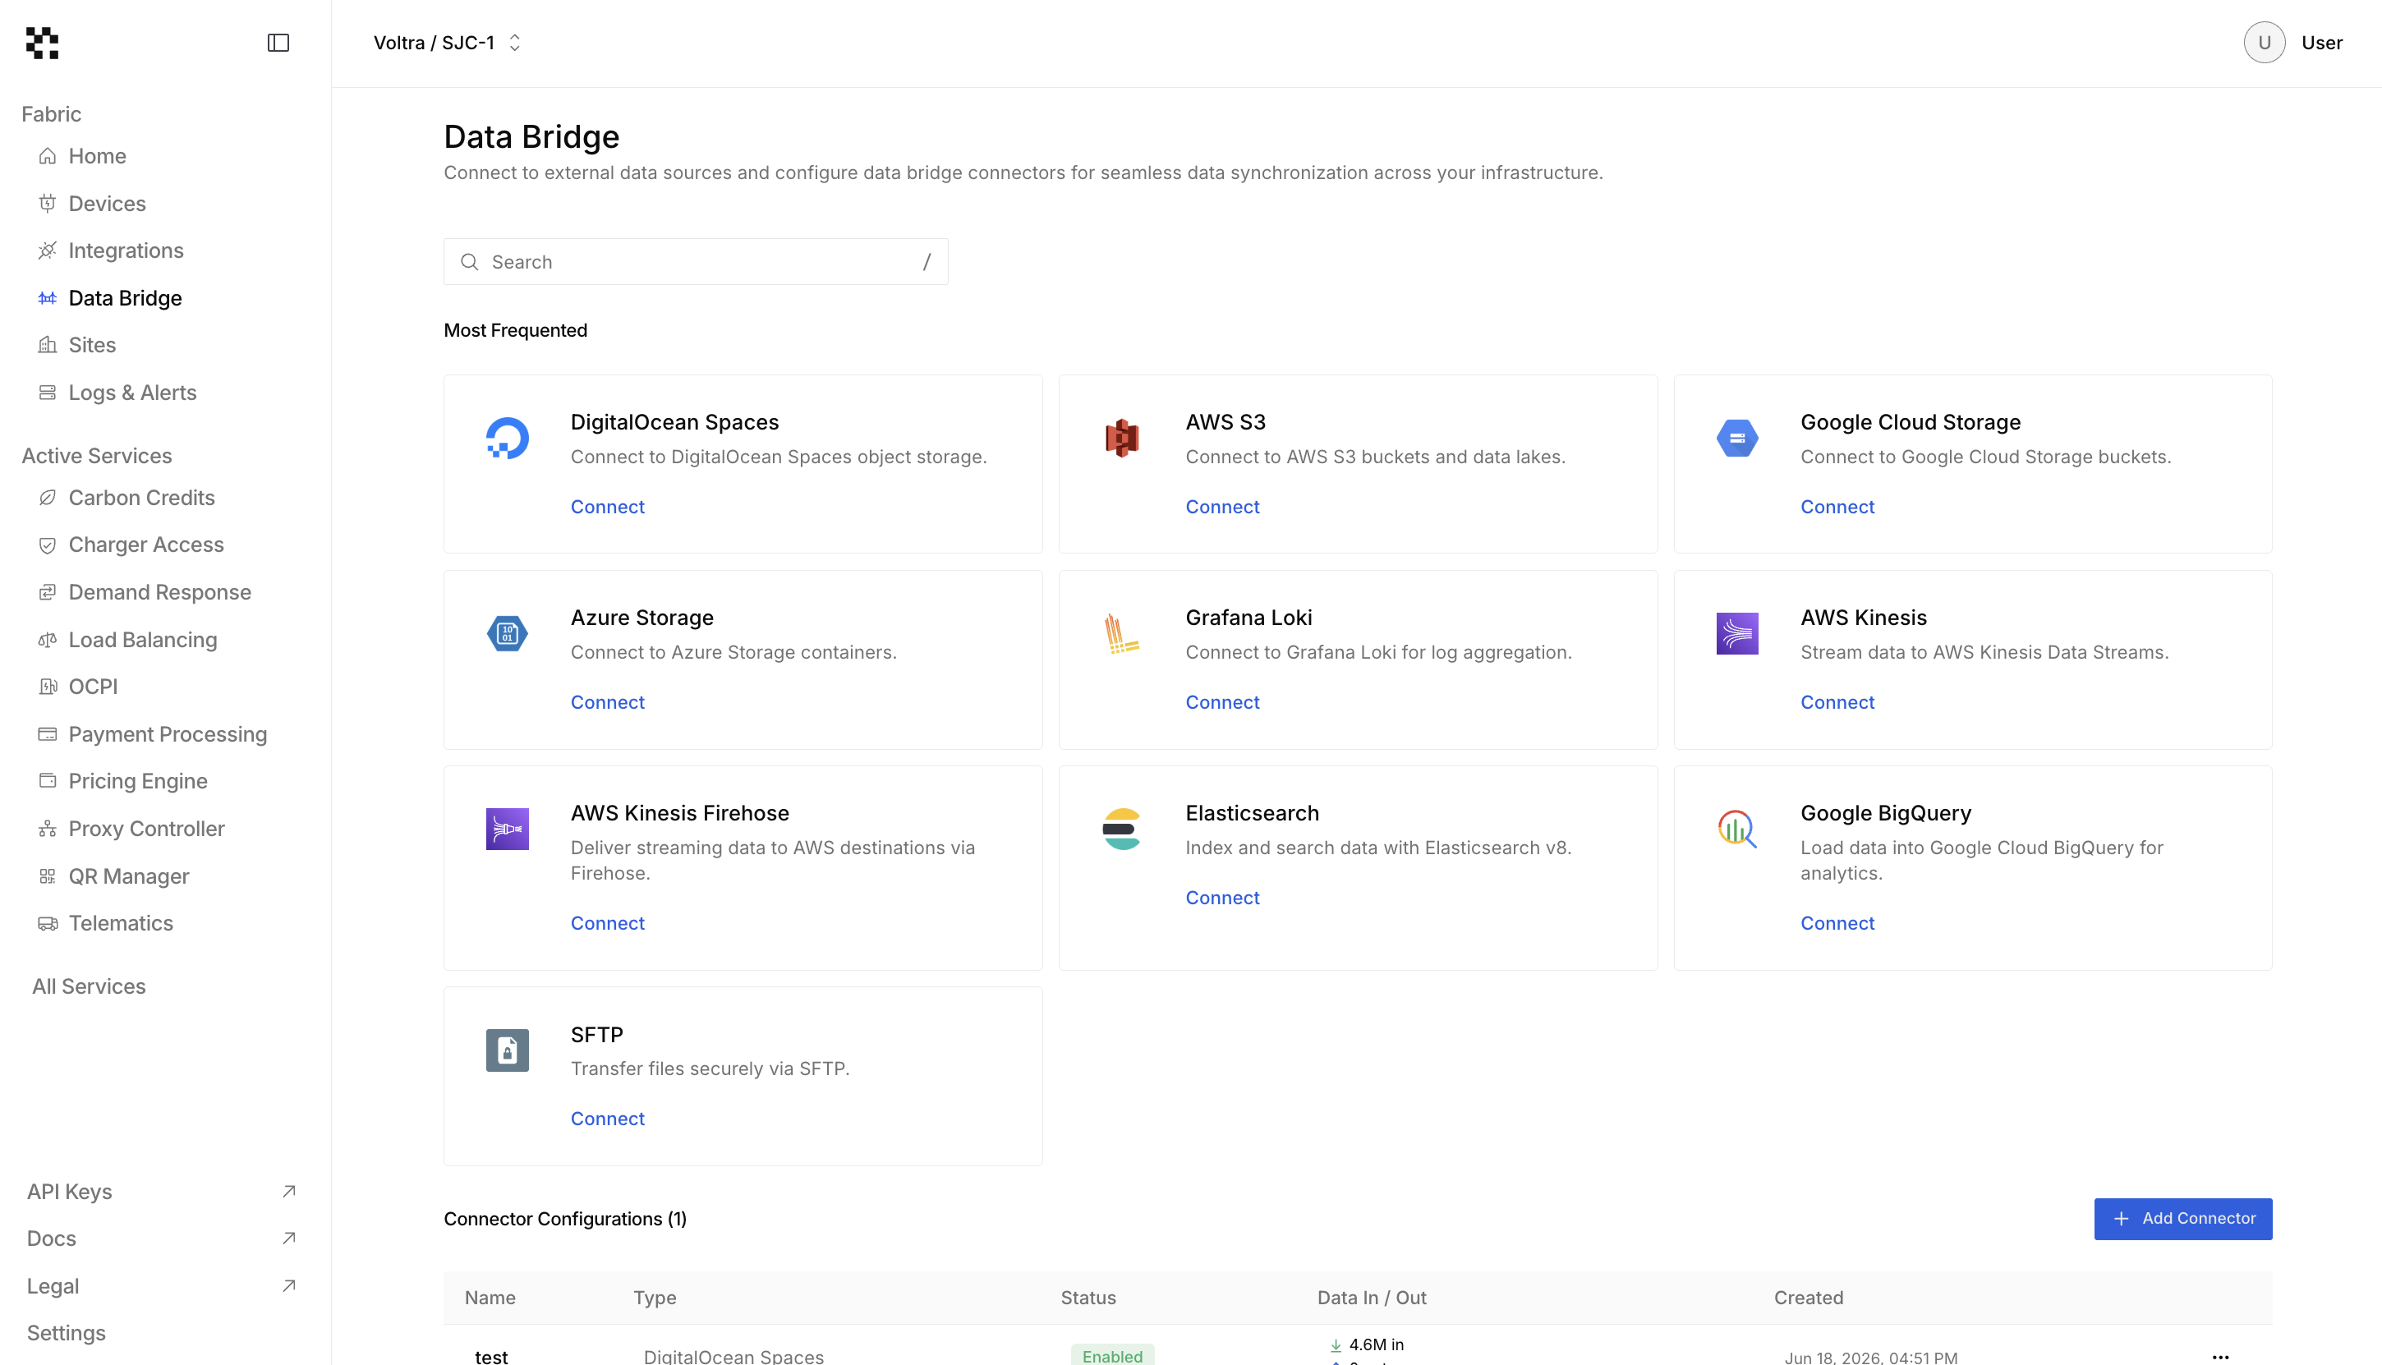Connect to AWS S3
This screenshot has width=2382, height=1365.
click(1222, 506)
